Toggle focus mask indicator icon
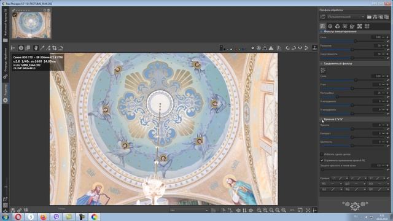This screenshot has height=221, width=393. click(259, 48)
